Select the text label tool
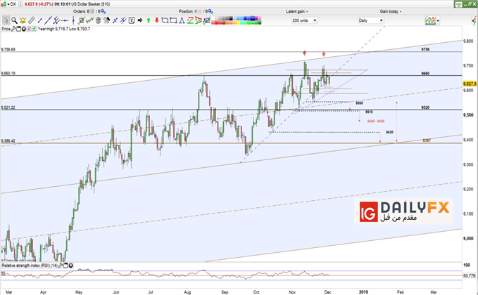The width and height of the screenshot is (478, 295). [x=132, y=20]
